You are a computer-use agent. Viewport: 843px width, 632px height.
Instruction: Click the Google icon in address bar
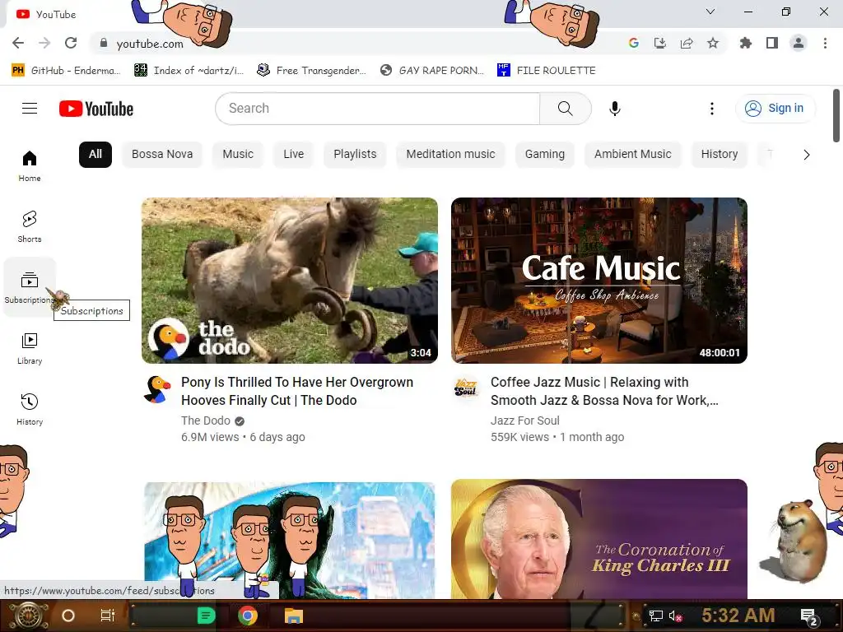click(634, 43)
